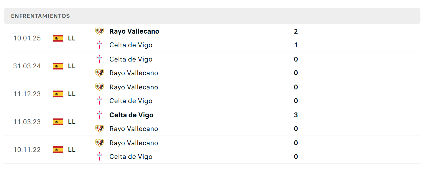
Task: Click Spain flag next to 31.03.24 date
Action: click(x=58, y=66)
